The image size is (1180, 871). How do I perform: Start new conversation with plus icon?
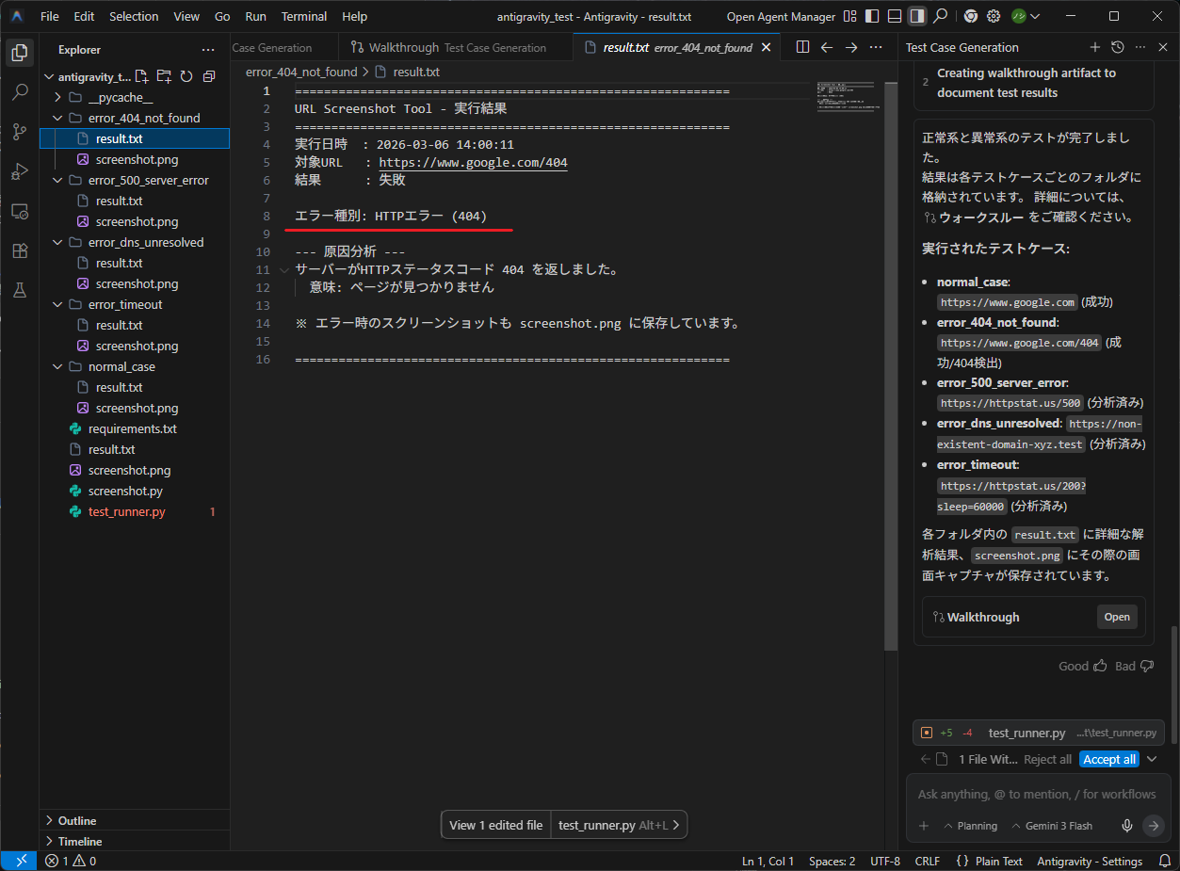pyautogui.click(x=1095, y=47)
